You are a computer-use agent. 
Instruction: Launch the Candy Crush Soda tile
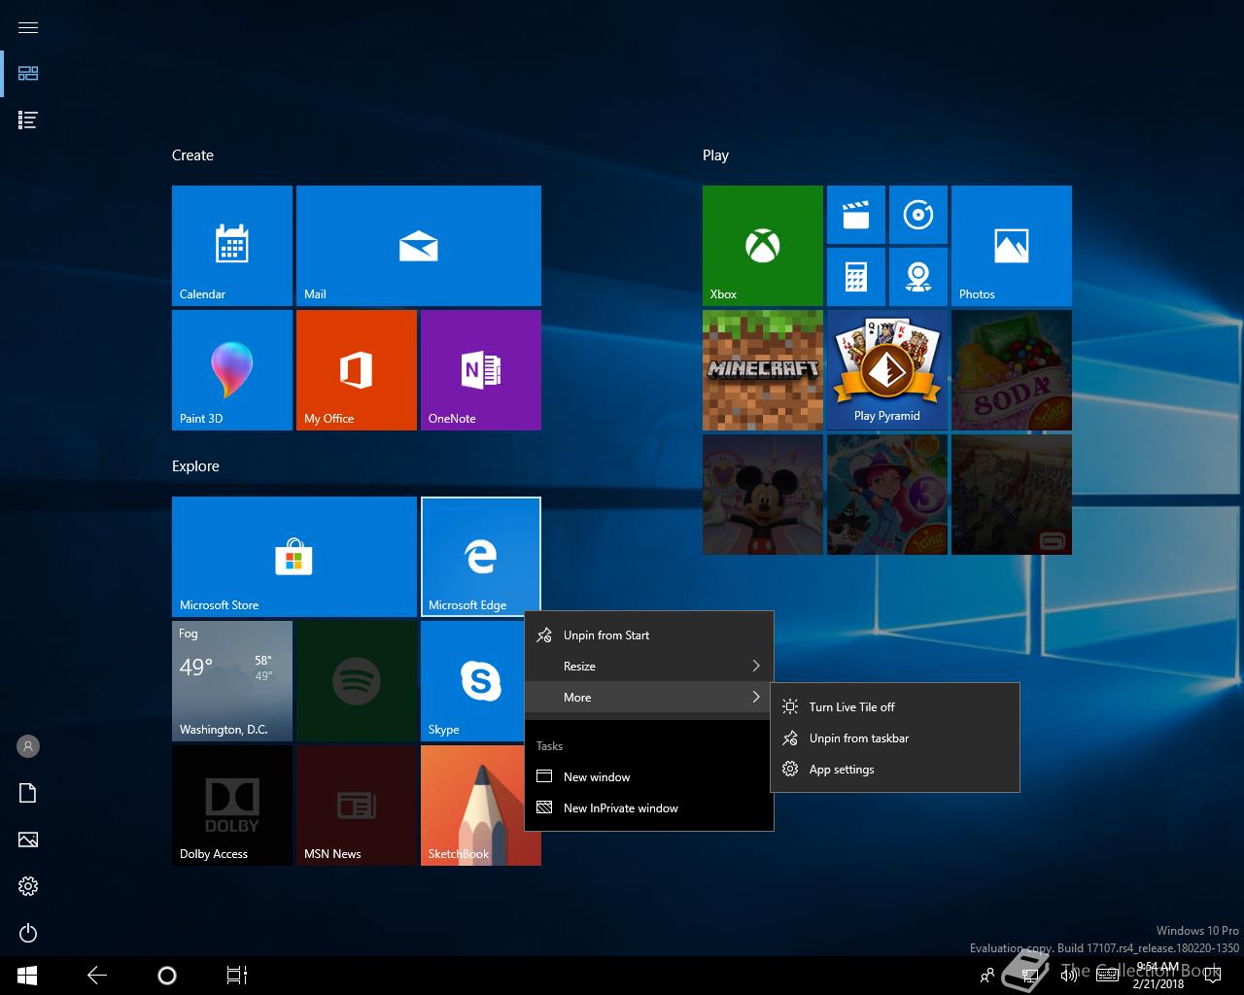click(1012, 370)
